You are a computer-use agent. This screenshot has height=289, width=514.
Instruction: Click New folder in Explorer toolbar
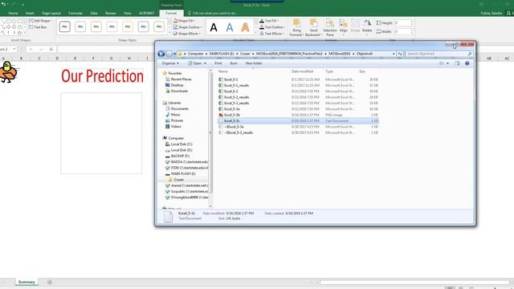[x=254, y=63]
